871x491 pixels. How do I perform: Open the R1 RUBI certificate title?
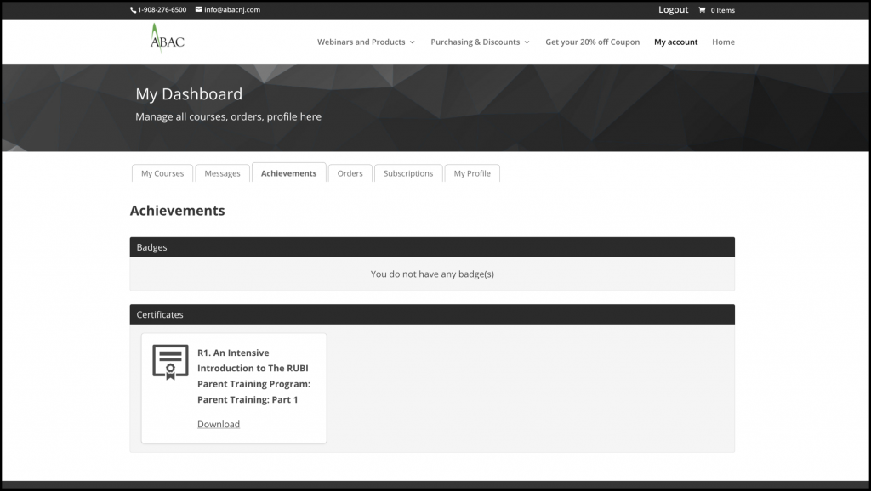(x=253, y=375)
